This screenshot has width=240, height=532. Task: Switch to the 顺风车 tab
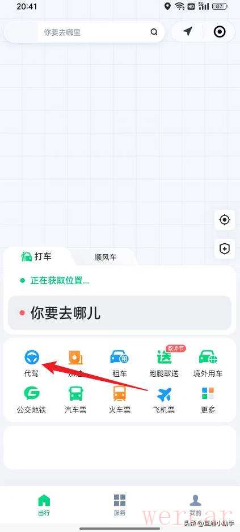[106, 257]
